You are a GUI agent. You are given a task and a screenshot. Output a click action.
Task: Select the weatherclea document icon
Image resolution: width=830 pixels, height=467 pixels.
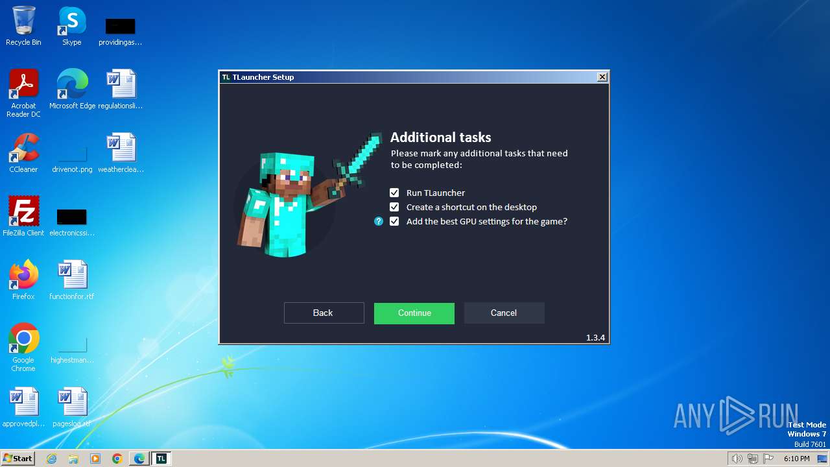coord(121,153)
